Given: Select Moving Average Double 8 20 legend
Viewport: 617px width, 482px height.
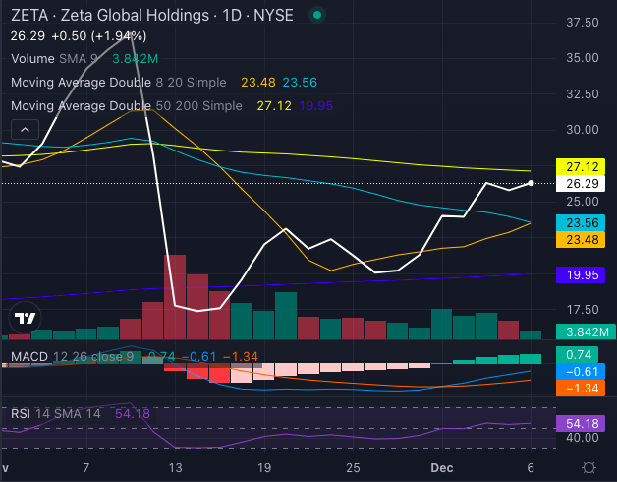Looking at the screenshot, I should coord(118,83).
